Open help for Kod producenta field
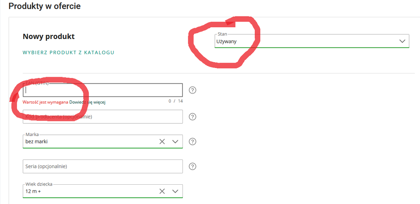 [193, 117]
